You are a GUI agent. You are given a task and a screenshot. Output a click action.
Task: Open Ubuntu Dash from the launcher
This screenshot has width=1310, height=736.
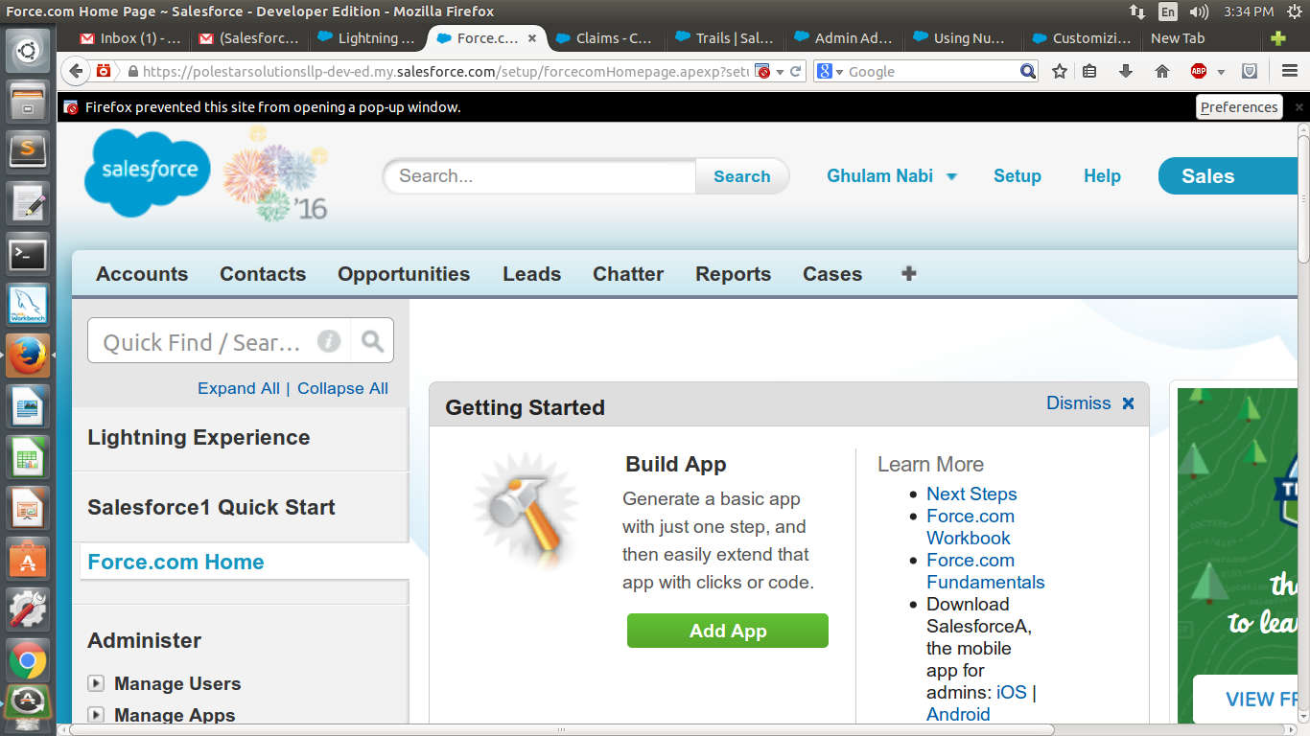tap(28, 48)
